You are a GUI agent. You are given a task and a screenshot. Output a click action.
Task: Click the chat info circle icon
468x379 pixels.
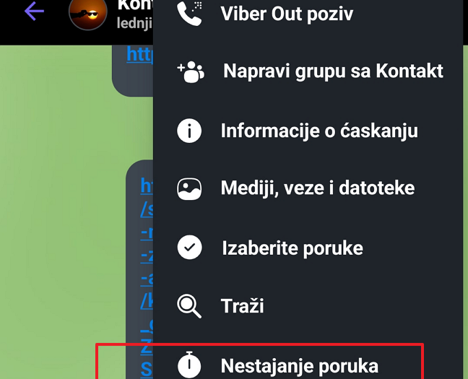(189, 131)
